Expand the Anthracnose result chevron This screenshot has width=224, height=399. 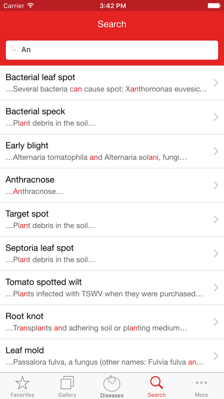click(x=215, y=185)
